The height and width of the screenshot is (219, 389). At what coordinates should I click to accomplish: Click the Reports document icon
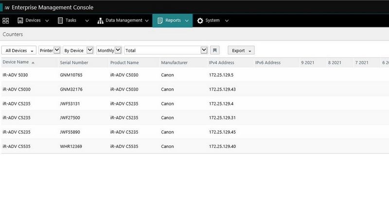point(160,20)
